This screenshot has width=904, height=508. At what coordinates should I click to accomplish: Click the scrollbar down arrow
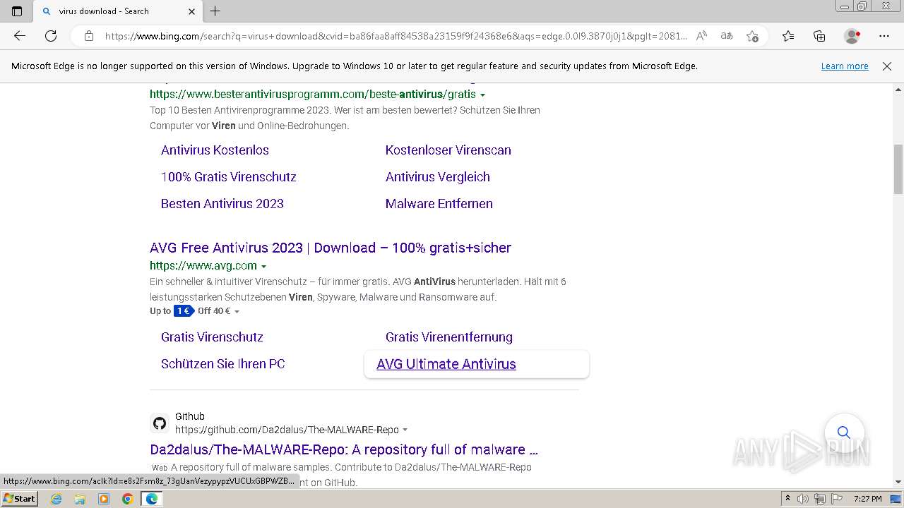tap(898, 482)
